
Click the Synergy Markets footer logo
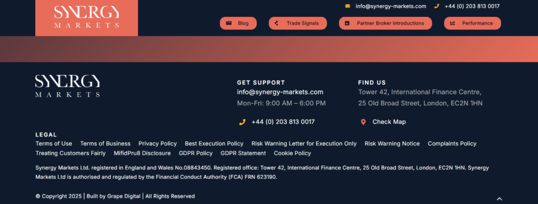pos(68,86)
